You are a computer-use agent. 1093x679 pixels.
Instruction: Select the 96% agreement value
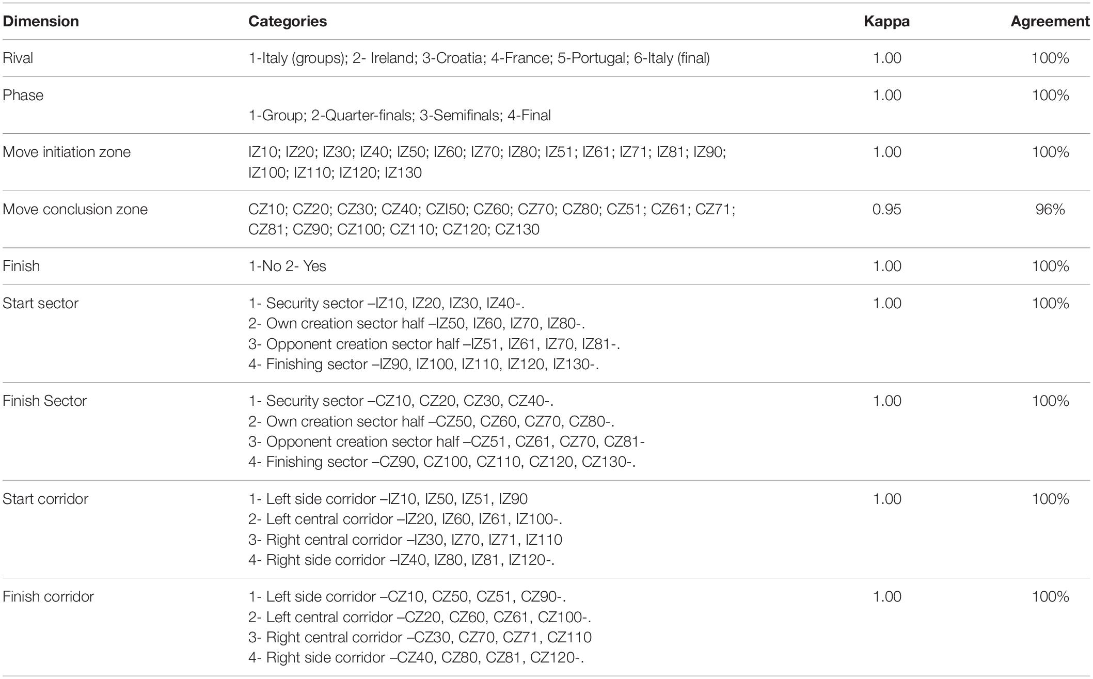click(x=1050, y=209)
